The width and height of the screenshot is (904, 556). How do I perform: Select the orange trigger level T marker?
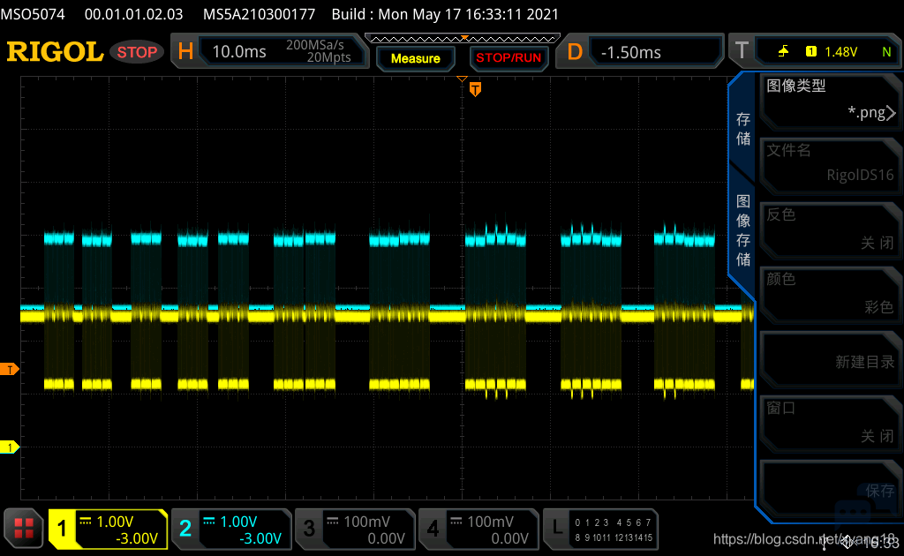click(9, 369)
